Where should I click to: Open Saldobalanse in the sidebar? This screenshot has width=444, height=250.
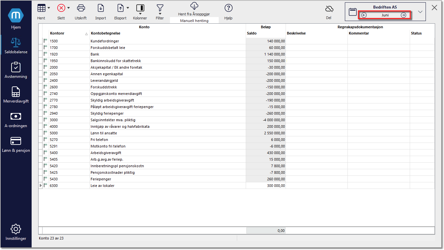coord(16,45)
